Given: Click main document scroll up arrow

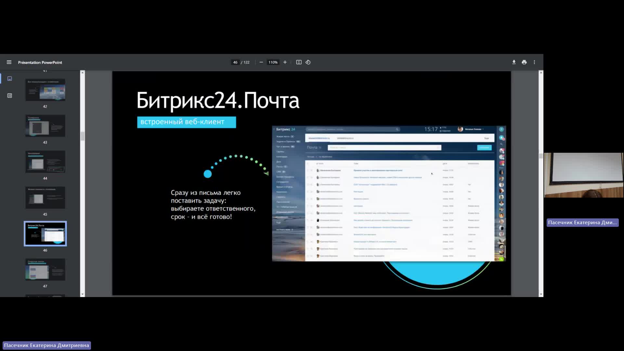Looking at the screenshot, I should point(541,72).
